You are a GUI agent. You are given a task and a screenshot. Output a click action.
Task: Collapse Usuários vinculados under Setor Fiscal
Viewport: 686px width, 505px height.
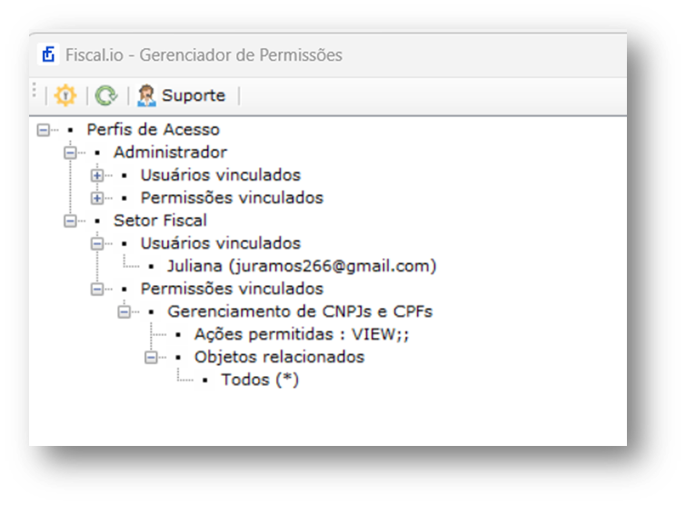click(97, 243)
